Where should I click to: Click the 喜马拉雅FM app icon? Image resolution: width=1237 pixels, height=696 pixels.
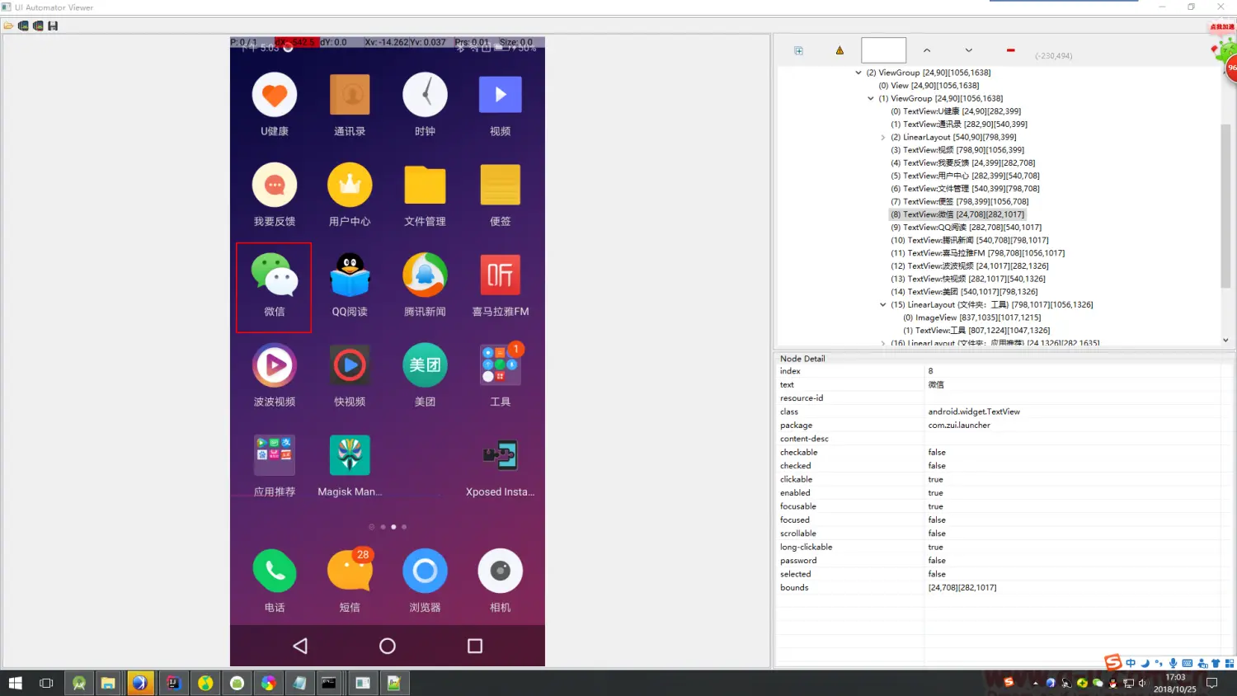[500, 275]
